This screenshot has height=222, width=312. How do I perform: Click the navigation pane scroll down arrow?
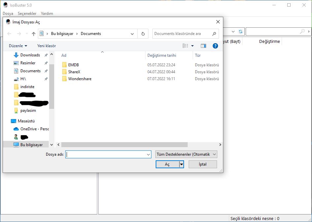[52, 145]
